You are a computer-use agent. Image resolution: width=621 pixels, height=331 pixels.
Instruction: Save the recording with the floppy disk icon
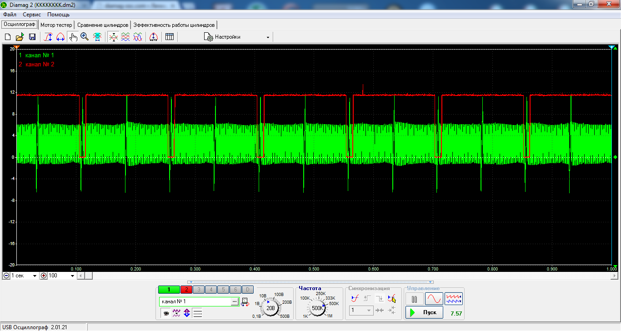click(x=32, y=37)
